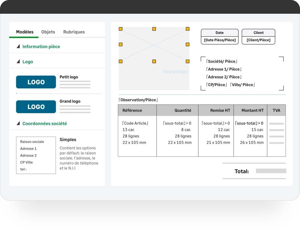Choose the Grand logo blue LOGO thumbnail

point(36,107)
